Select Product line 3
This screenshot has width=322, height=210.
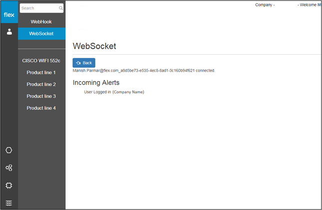pos(41,96)
